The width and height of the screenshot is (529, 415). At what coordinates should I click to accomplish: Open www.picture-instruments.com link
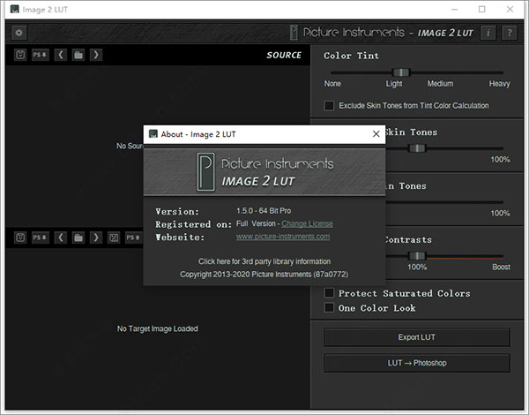(283, 237)
